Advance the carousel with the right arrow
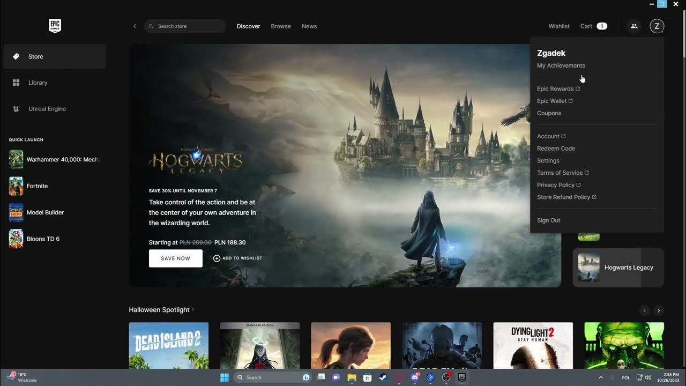The image size is (686, 386). tap(658, 310)
